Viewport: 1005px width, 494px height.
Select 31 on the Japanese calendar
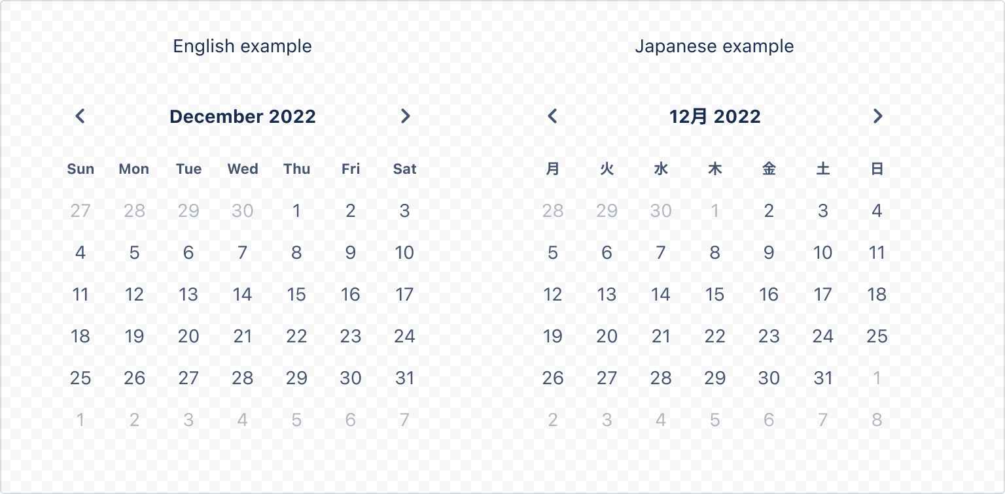(823, 378)
